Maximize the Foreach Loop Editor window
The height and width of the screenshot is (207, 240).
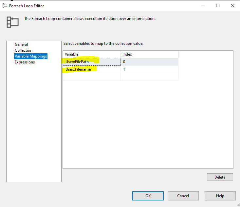pos(218,6)
